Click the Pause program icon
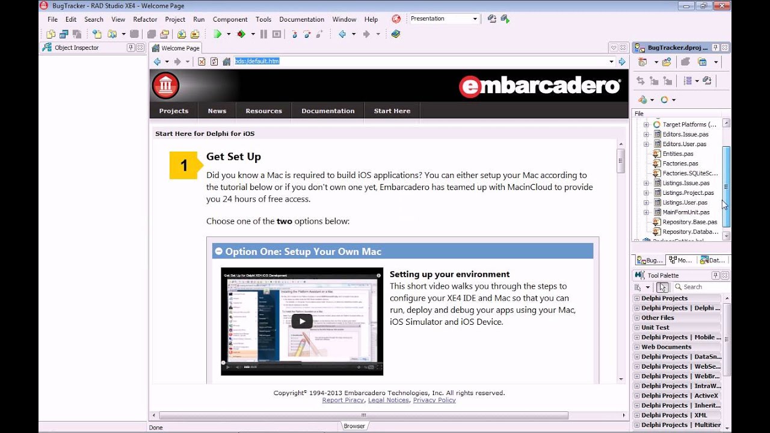Screen dimensions: 770x433 click(x=263, y=34)
